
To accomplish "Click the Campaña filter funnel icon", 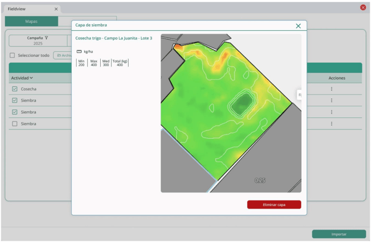I will (x=46, y=38).
